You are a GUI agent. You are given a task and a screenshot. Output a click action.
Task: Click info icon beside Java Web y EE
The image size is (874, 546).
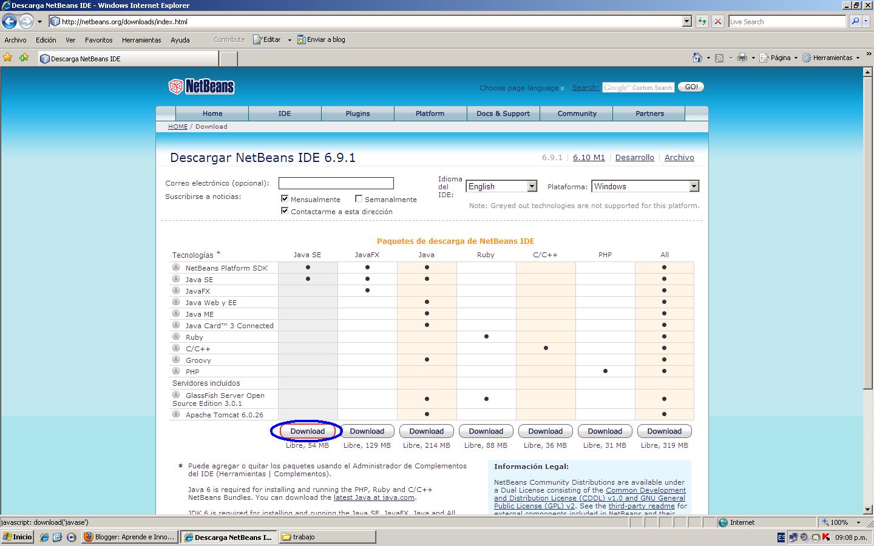pos(176,302)
